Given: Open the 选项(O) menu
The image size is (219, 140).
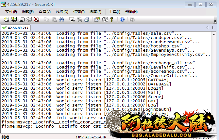Looking at the screenshot, I should click(x=61, y=12).
